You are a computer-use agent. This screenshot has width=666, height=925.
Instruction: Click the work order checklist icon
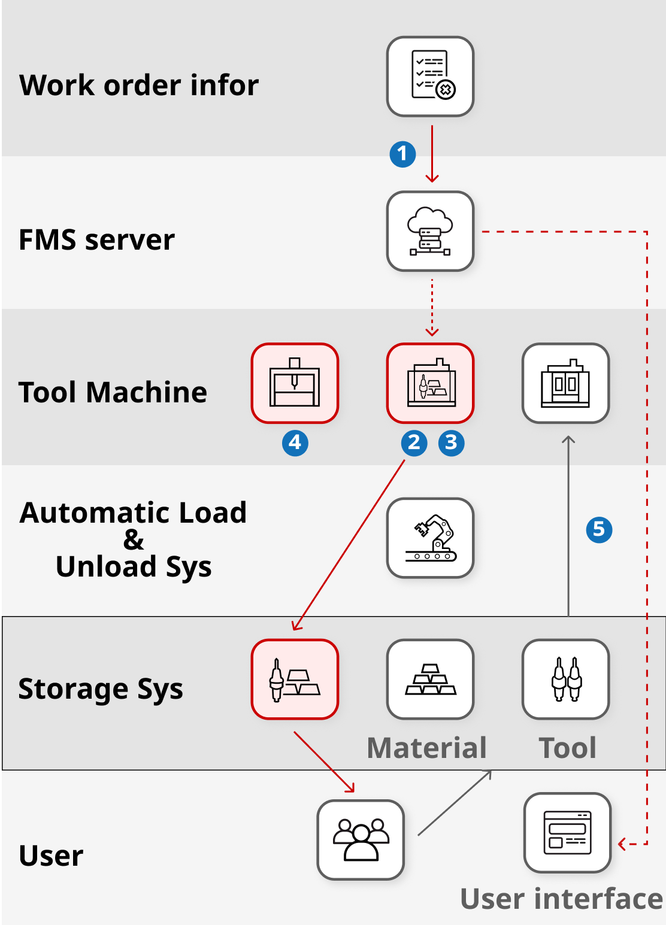[x=430, y=77]
